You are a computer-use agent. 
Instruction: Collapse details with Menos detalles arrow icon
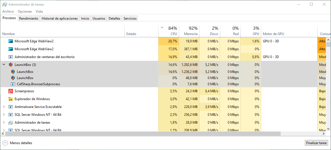click(5, 143)
